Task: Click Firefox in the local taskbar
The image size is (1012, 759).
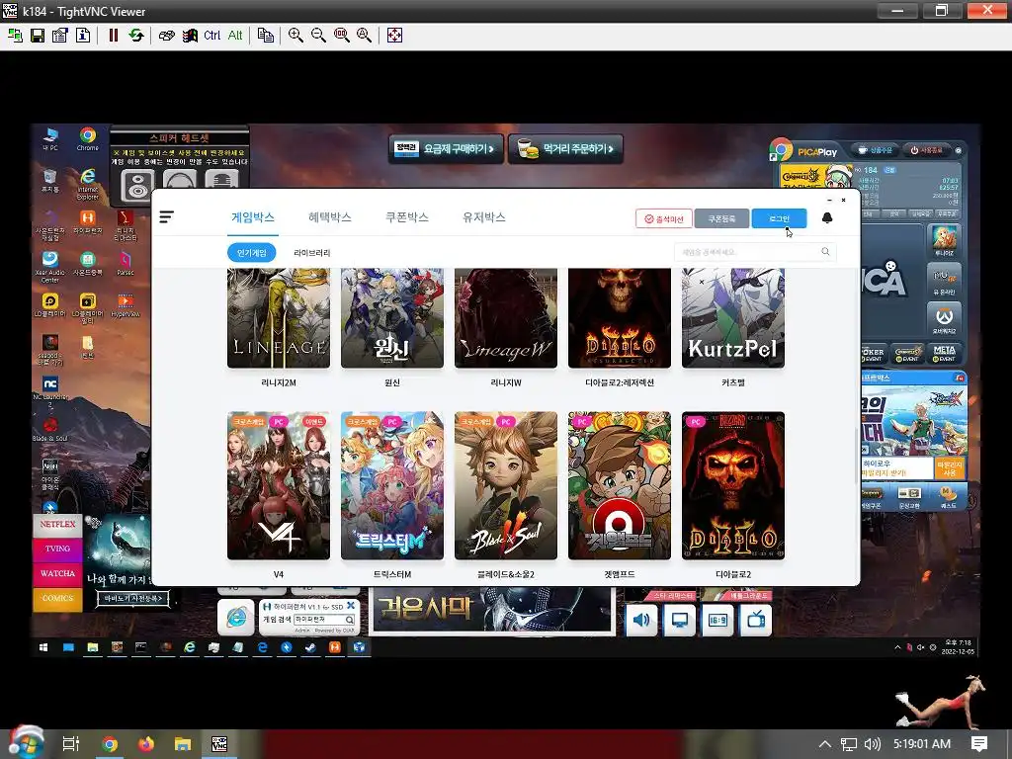Action: pyautogui.click(x=146, y=744)
